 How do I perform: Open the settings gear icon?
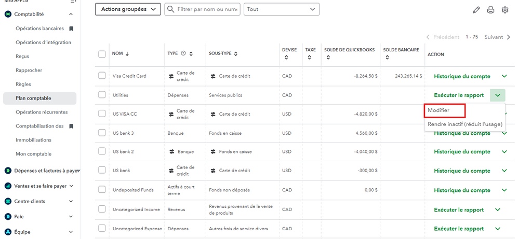pos(505,10)
